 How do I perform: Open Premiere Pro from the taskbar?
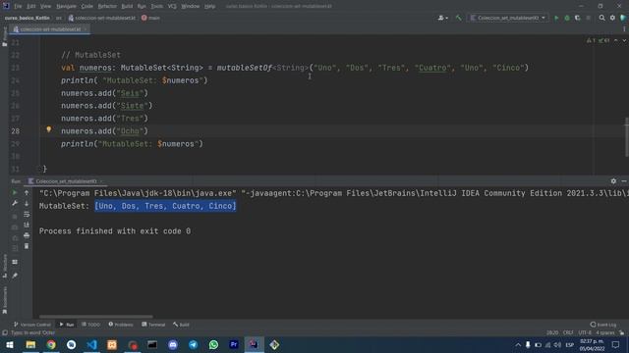(234, 344)
